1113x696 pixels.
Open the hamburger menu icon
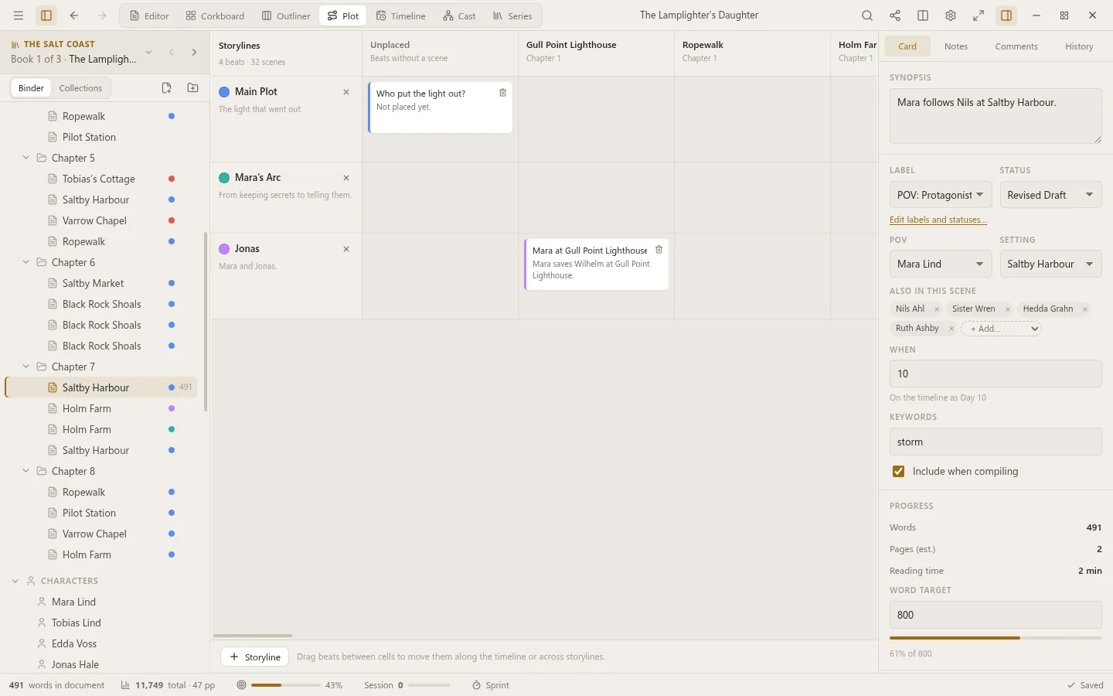pyautogui.click(x=19, y=15)
